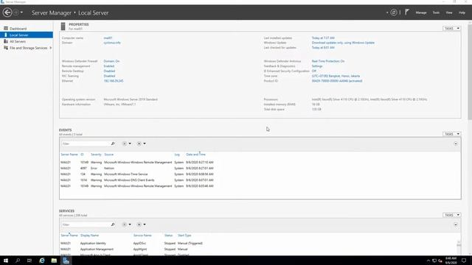
Task: Open navigation history dropdown beside forward arrow
Action: tap(21, 13)
